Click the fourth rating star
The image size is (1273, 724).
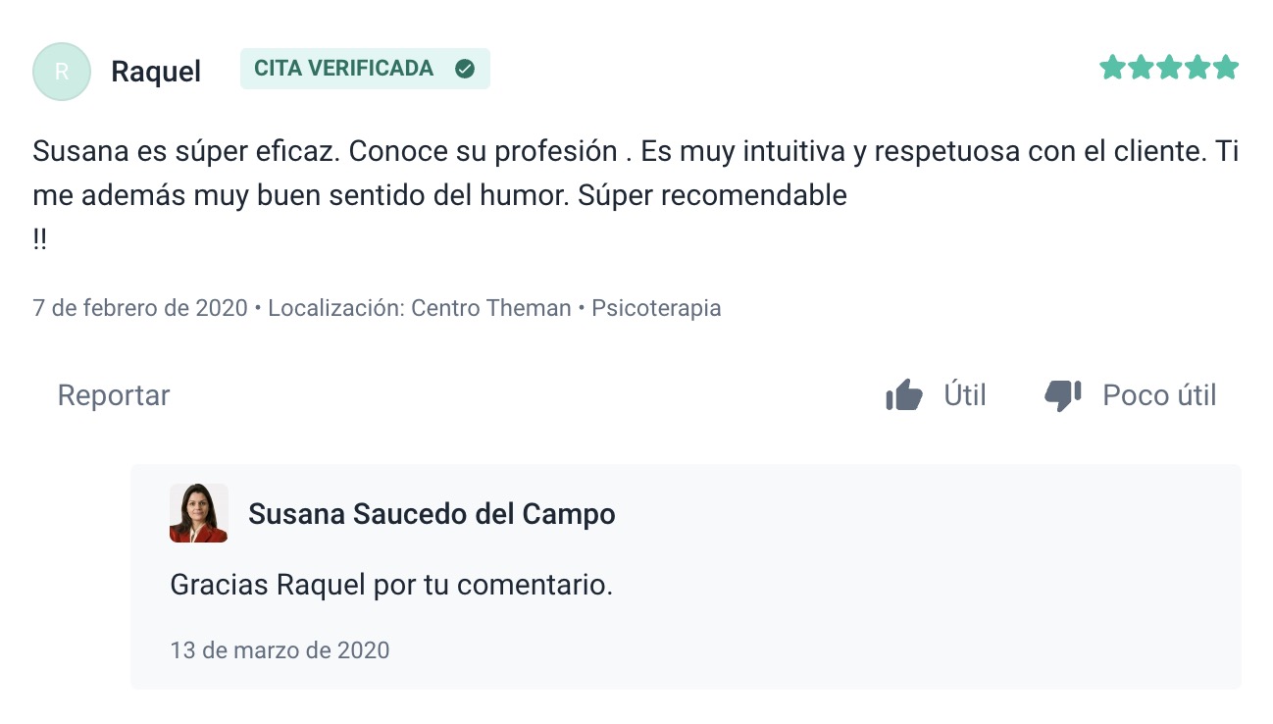tap(1197, 68)
